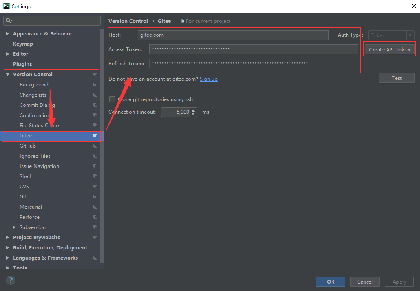
Task: Click the Access Token field
Action: 253,49
